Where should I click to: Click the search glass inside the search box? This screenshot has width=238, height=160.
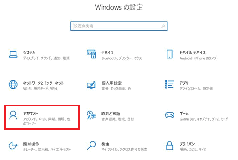click(163, 26)
